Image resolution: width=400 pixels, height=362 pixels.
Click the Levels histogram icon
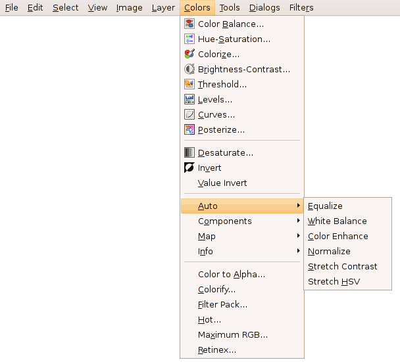click(189, 99)
